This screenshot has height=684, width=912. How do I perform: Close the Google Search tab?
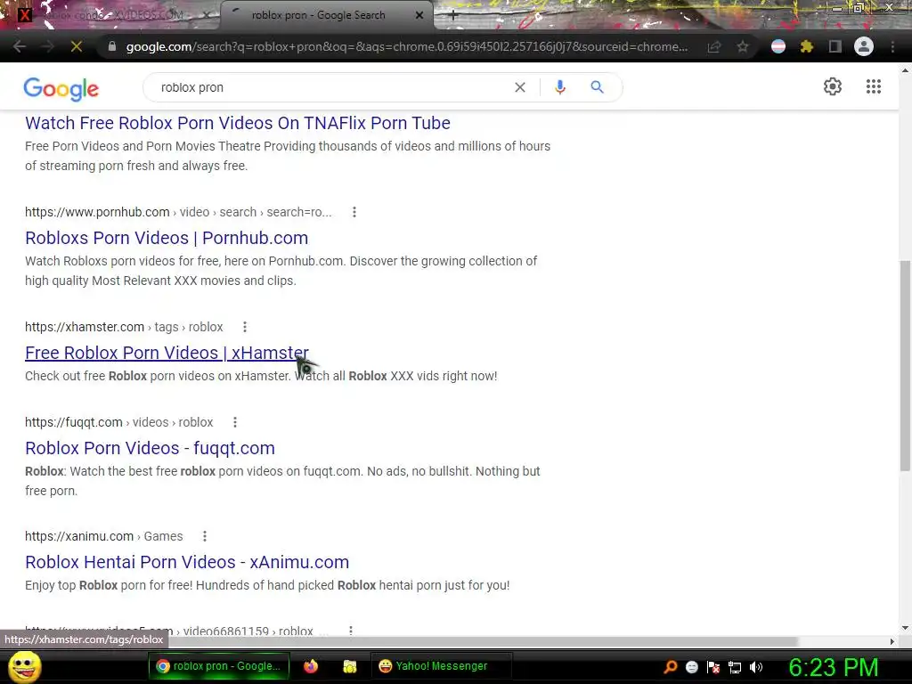pyautogui.click(x=419, y=15)
